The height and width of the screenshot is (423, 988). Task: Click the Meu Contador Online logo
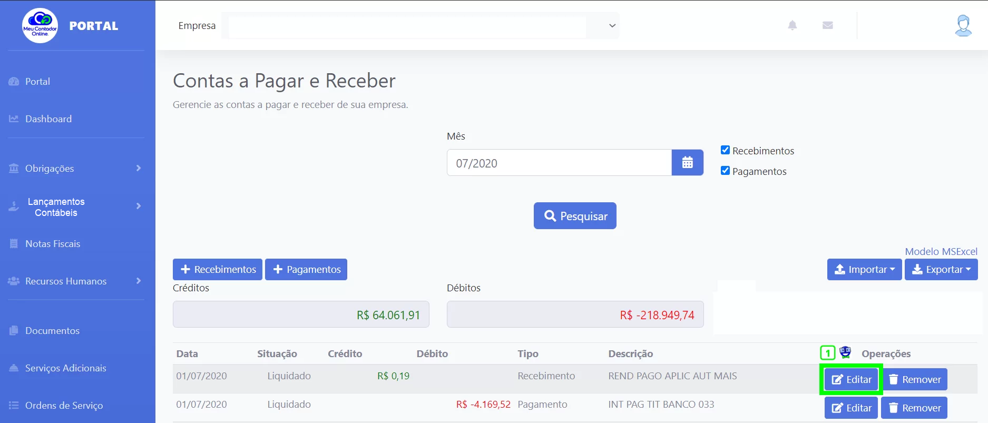pyautogui.click(x=40, y=25)
